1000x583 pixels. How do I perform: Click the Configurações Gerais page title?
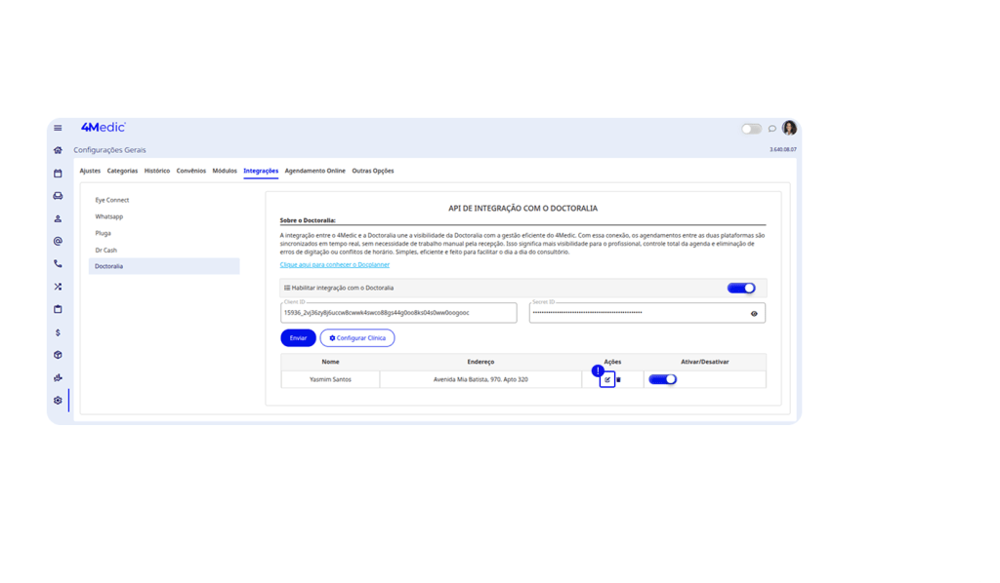coord(109,150)
